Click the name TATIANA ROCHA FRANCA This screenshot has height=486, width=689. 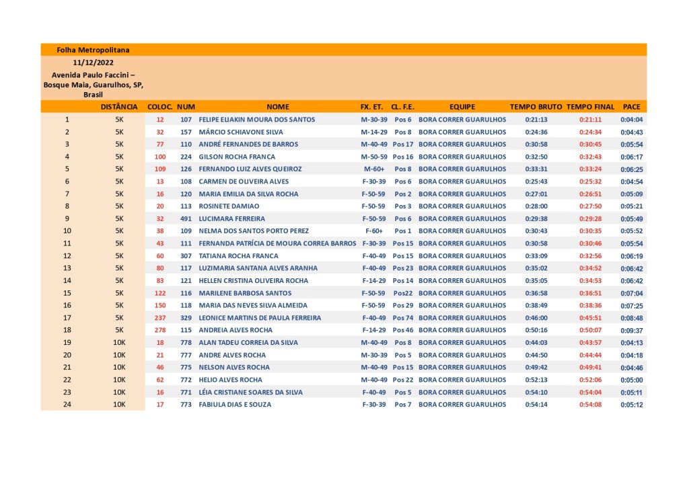[x=238, y=256]
